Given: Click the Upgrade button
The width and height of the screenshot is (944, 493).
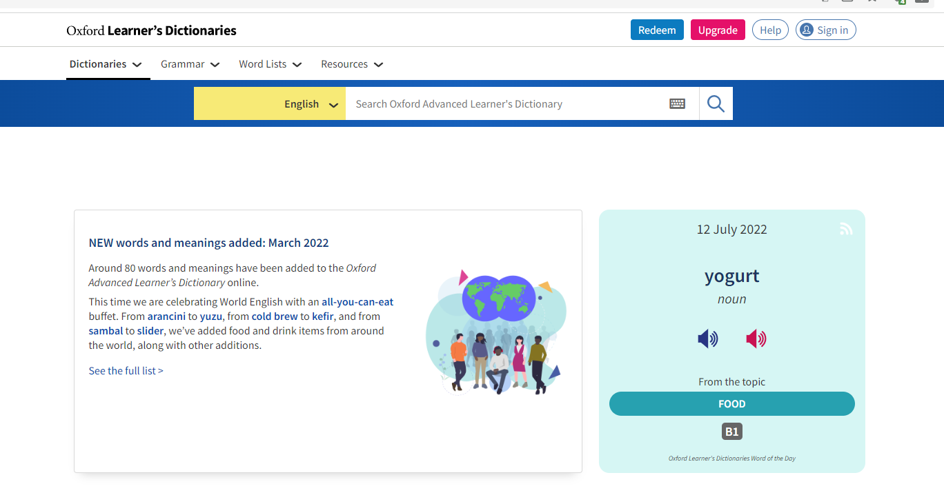Looking at the screenshot, I should [x=718, y=30].
